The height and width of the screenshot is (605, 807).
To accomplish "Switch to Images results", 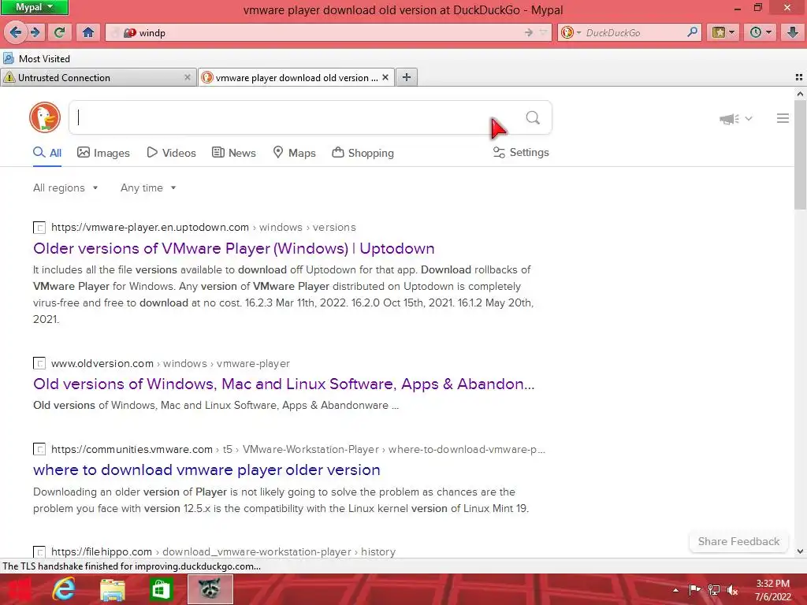I will point(103,153).
